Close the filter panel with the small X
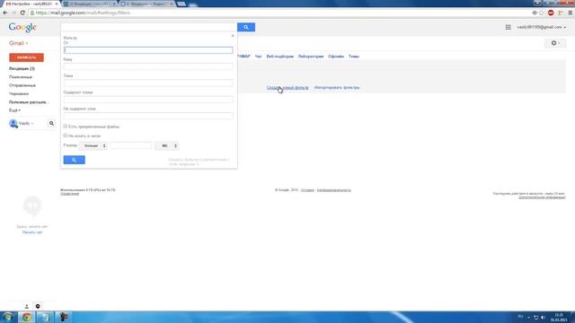 [233, 36]
